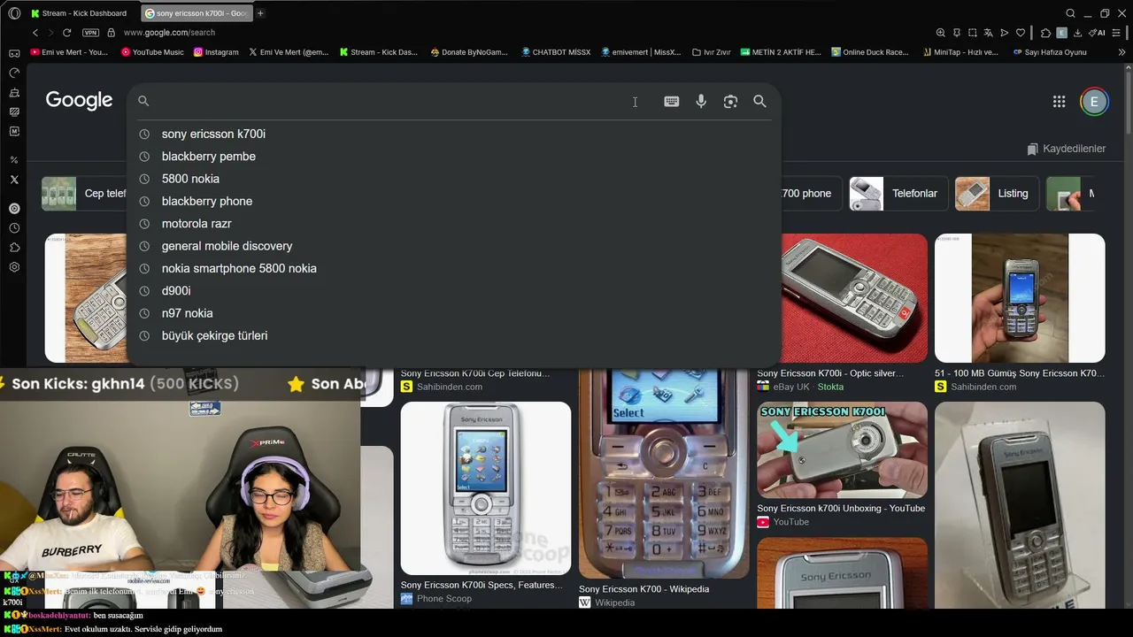This screenshot has width=1133, height=637.
Task: Click the send/flow arrow icon
Action: point(1005,33)
